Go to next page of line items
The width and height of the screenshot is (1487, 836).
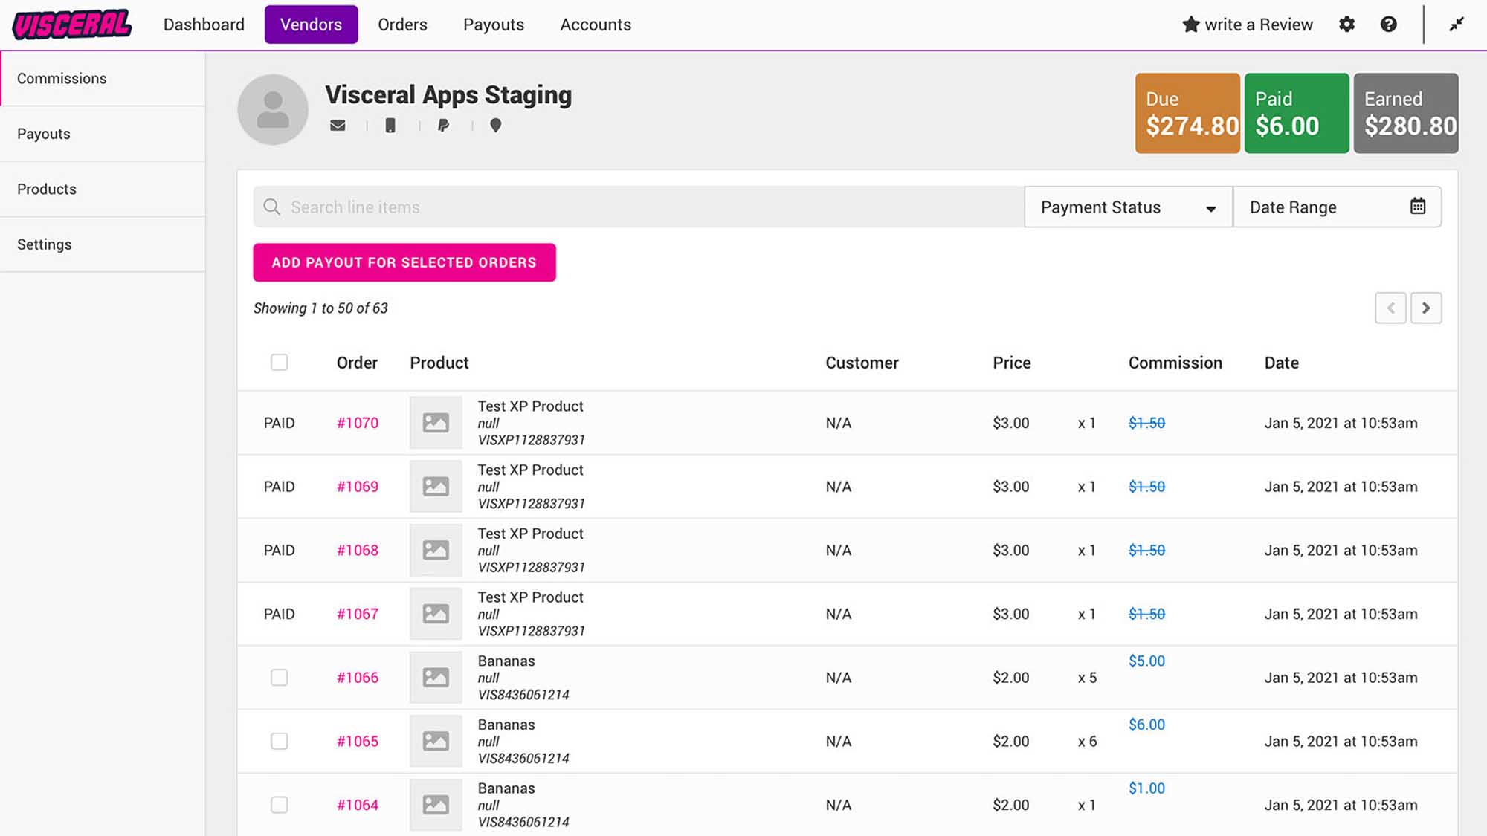click(x=1426, y=308)
